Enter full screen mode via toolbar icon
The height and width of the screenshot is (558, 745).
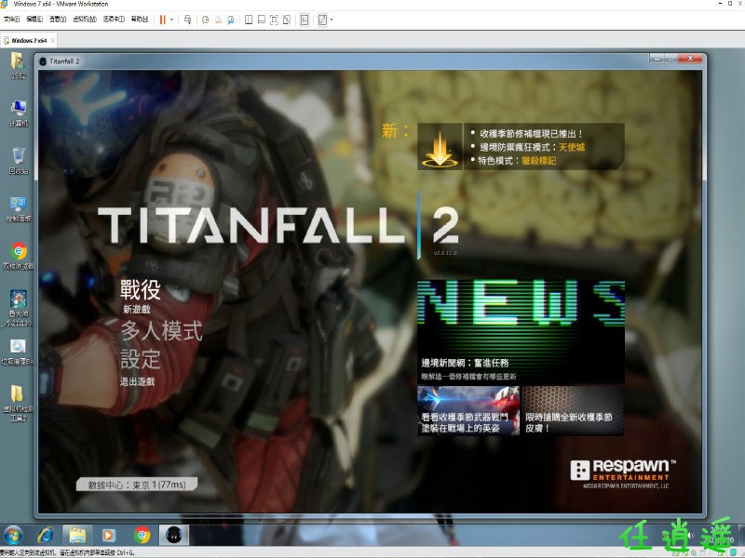pyautogui.click(x=274, y=20)
